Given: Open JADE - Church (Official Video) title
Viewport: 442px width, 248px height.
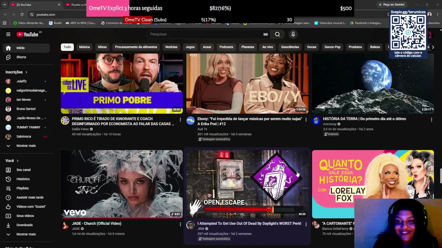Looking at the screenshot, I should (96, 224).
